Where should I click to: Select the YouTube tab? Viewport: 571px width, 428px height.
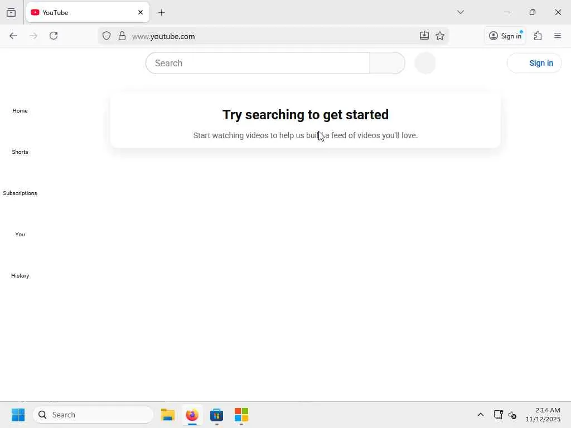88,12
